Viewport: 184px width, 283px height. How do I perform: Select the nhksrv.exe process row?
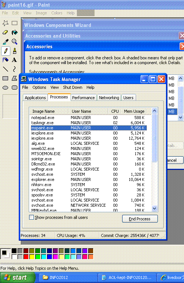(x=89, y=185)
